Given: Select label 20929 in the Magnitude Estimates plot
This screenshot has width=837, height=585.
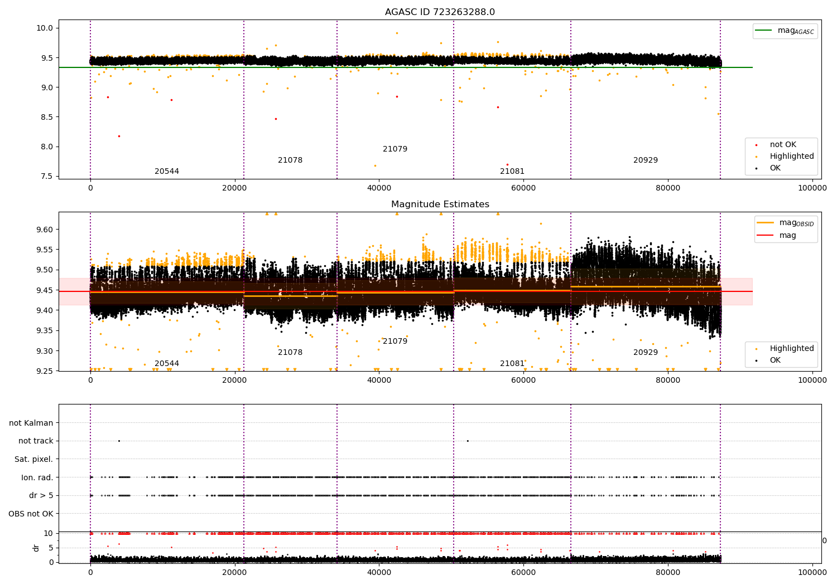Looking at the screenshot, I should tap(646, 352).
